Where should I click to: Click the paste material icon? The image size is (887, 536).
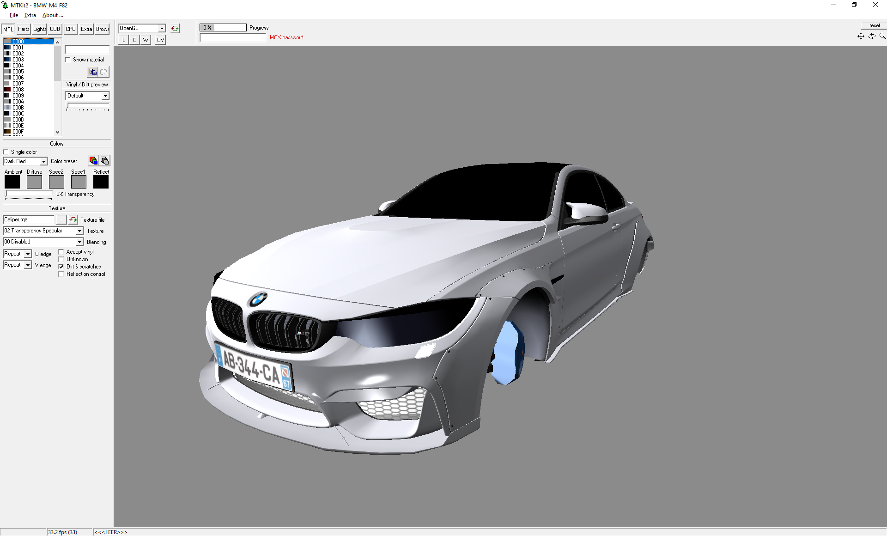(104, 72)
